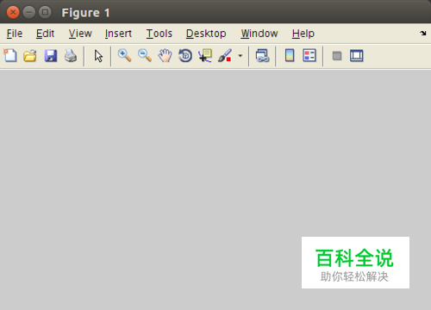
Task: Dock the figure using corner arrow
Action: tap(422, 34)
